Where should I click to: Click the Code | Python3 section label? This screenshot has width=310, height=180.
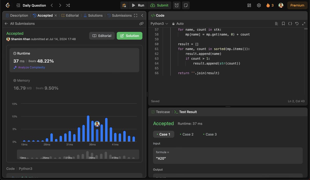click(19, 169)
